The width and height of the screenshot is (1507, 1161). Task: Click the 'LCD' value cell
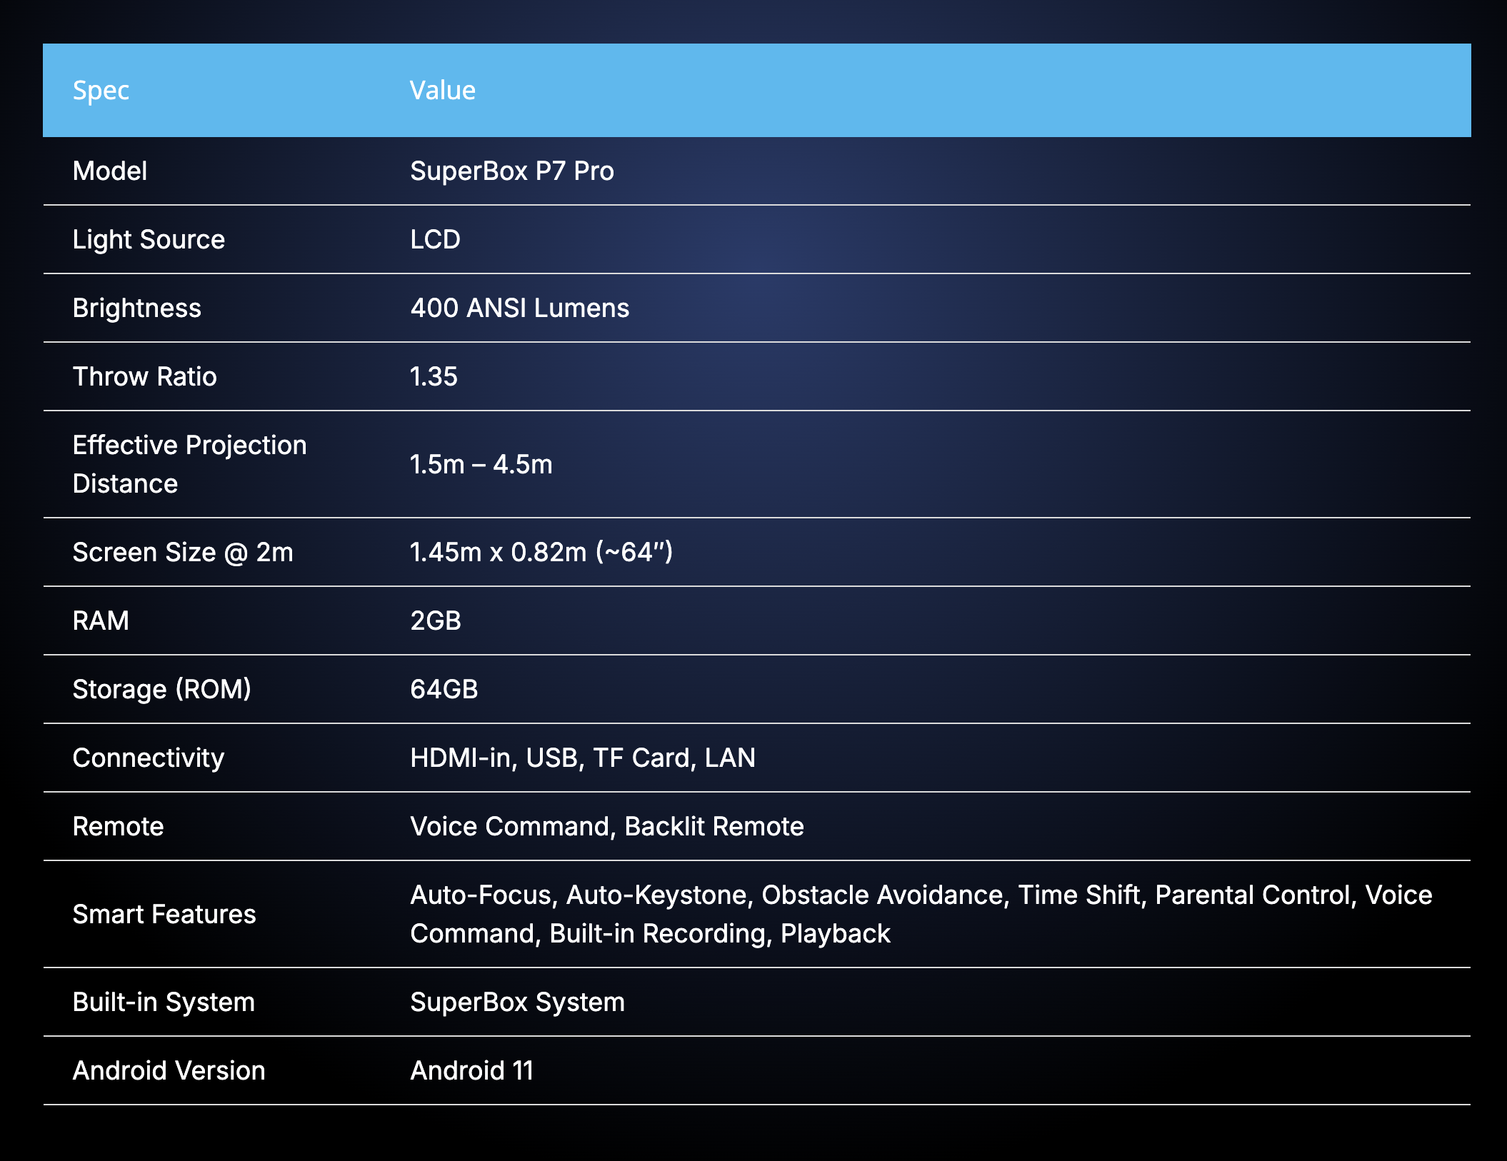(435, 240)
